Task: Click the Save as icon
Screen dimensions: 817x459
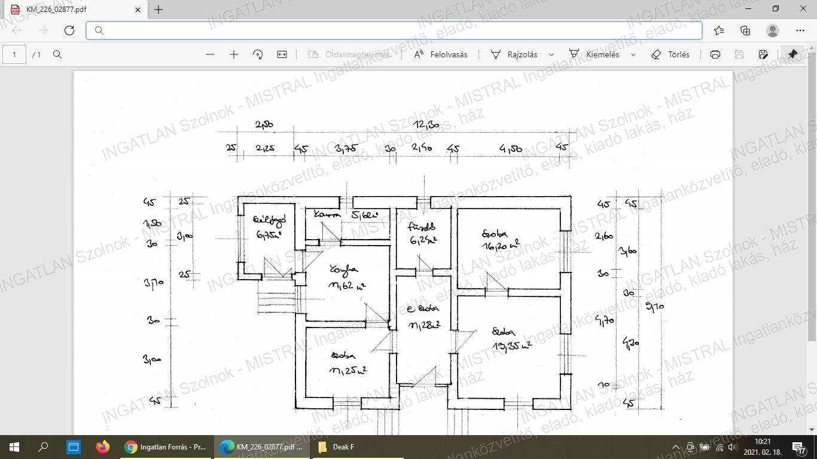Action: click(x=763, y=54)
